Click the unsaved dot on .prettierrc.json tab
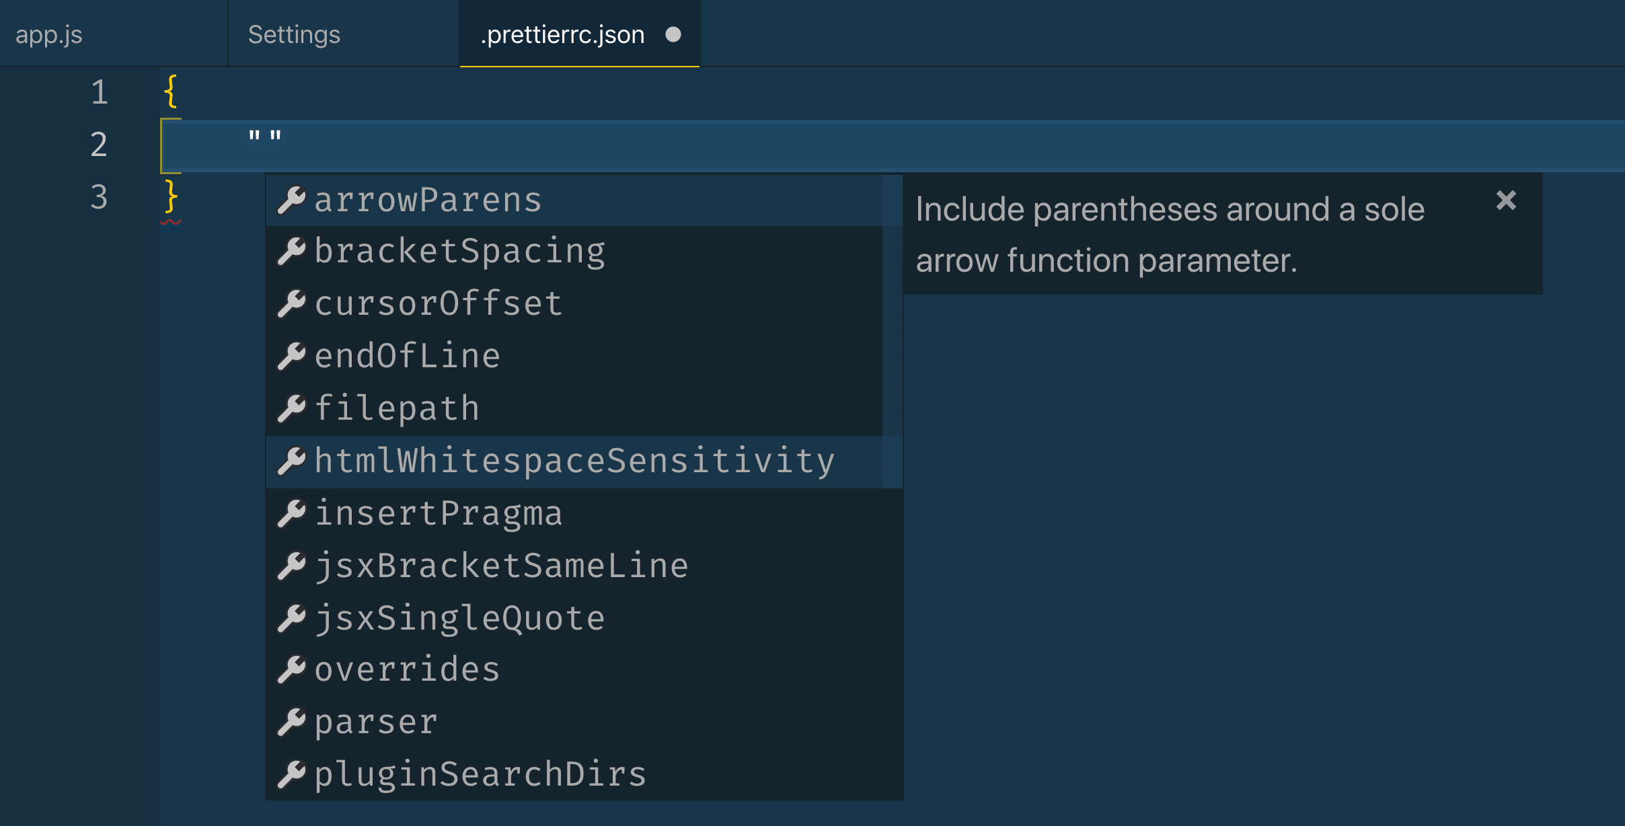This screenshot has height=826, width=1625. 673,34
